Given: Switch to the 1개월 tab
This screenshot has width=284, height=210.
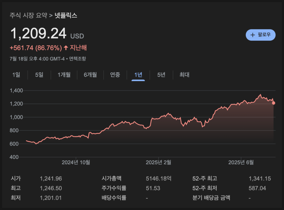Looking at the screenshot, I should (x=64, y=74).
